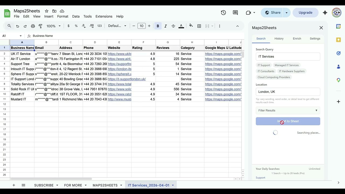Click the Upgrade button
The height and width of the screenshot is (194, 345).
point(305,13)
